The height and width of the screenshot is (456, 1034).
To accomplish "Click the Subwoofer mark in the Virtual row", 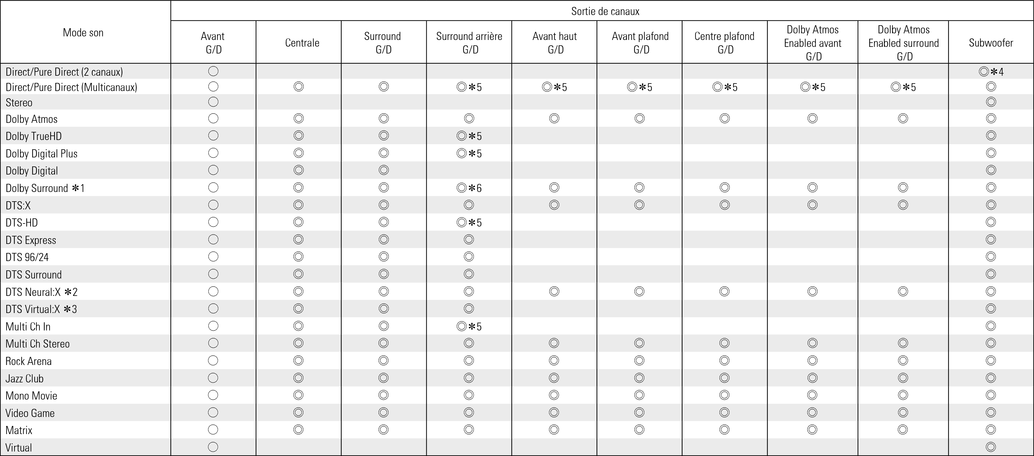I will (991, 447).
